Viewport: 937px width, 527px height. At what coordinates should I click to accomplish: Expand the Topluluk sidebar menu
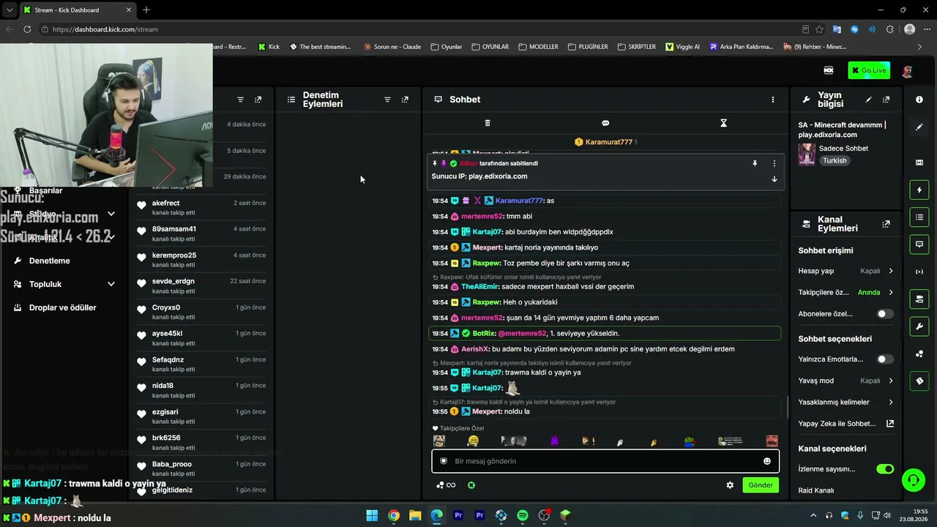click(x=64, y=284)
